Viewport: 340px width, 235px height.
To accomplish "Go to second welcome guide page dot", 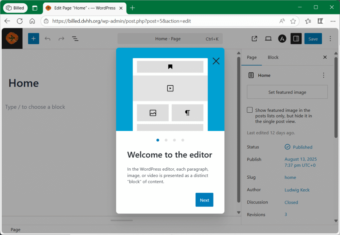I will (166, 140).
